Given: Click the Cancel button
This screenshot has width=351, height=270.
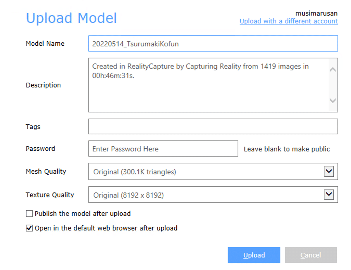Looking at the screenshot, I should (311, 255).
